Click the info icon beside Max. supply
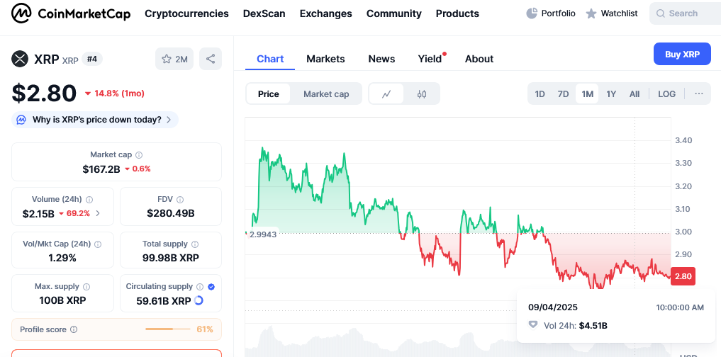Screen dimensions: 721x357 (86, 287)
